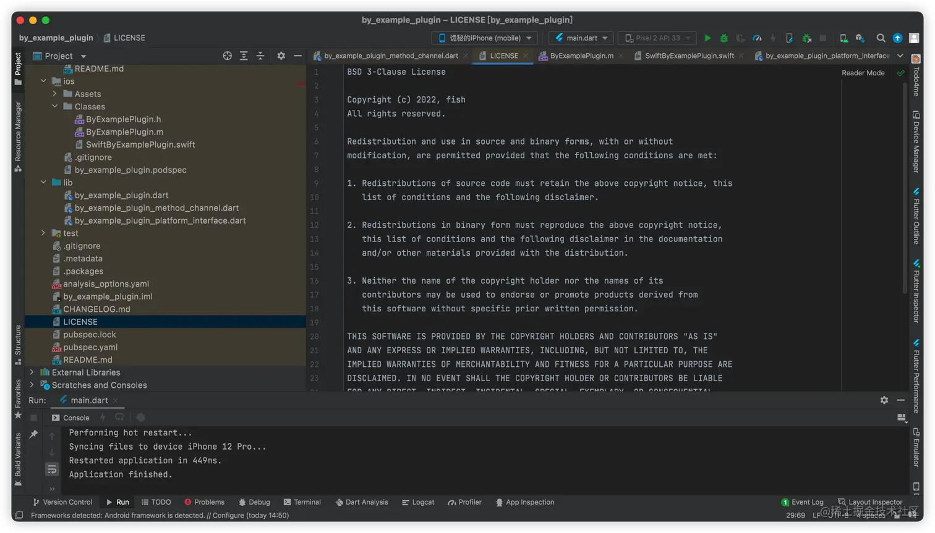Toggle tool window bars at status corner
This screenshot has width=935, height=533.
pyautogui.click(x=19, y=515)
